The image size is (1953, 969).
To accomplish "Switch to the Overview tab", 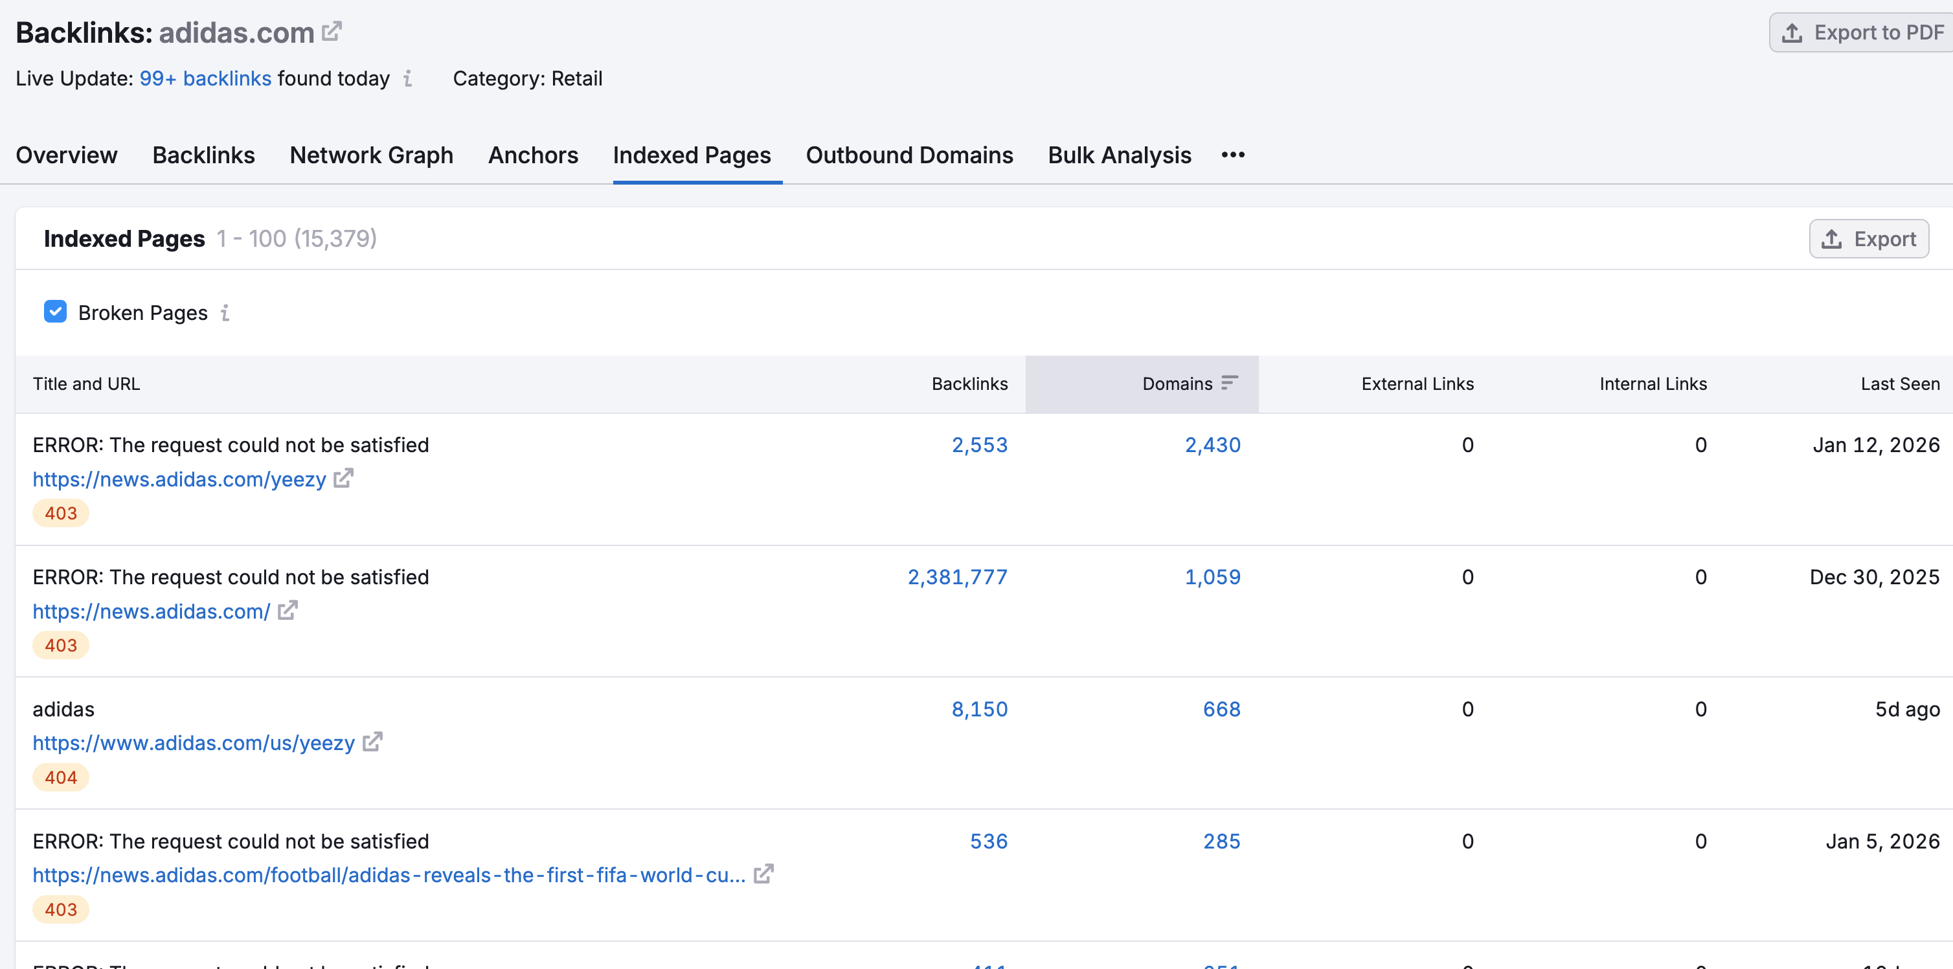I will [66, 155].
